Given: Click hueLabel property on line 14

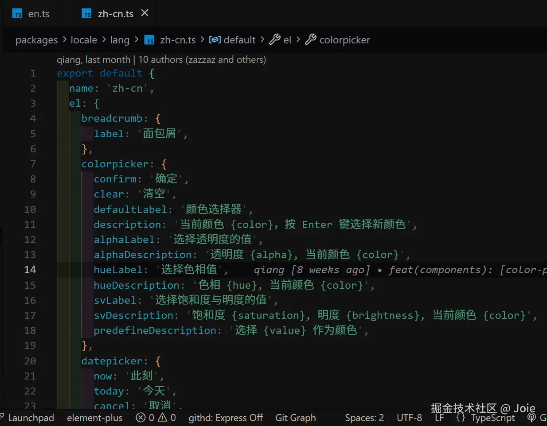Looking at the screenshot, I should 117,270.
